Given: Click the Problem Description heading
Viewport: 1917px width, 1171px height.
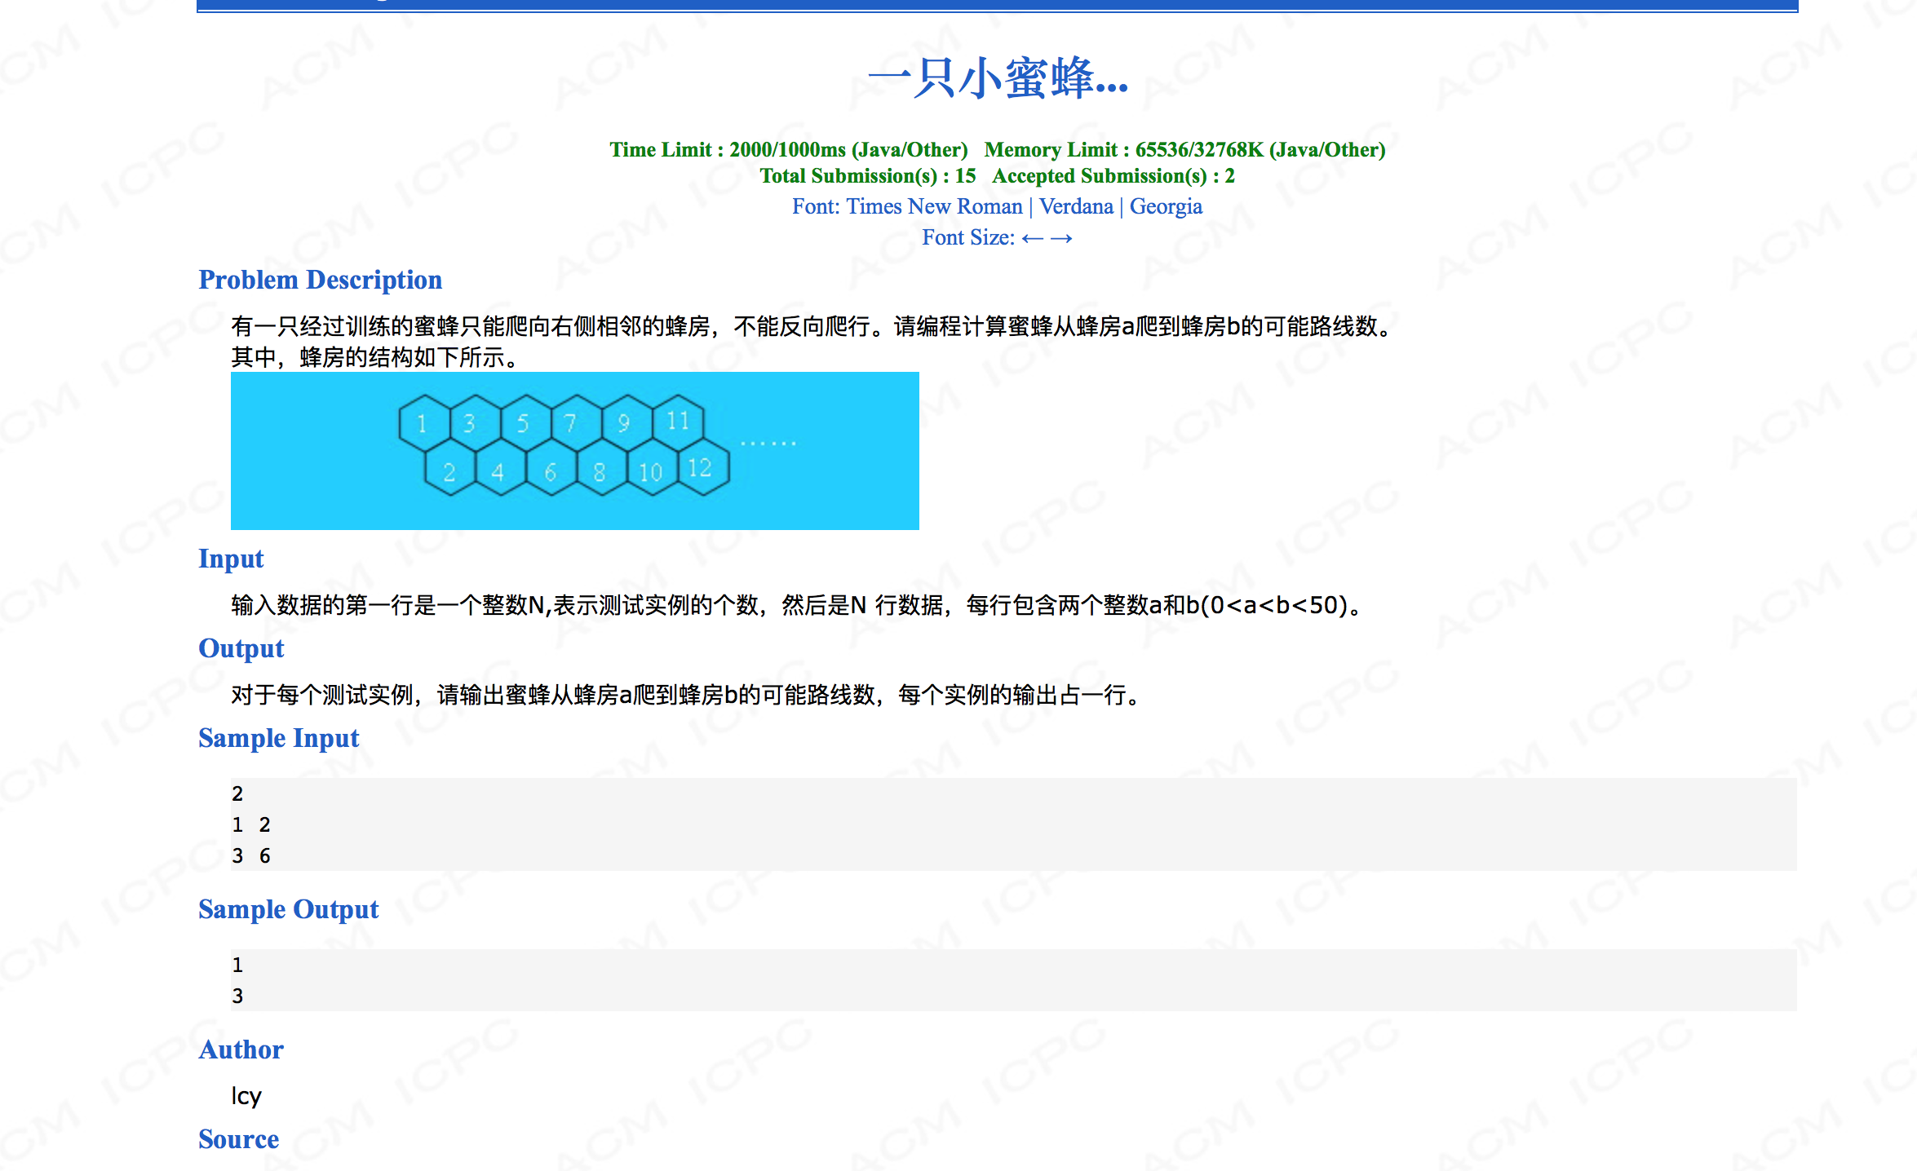Looking at the screenshot, I should coord(320,280).
